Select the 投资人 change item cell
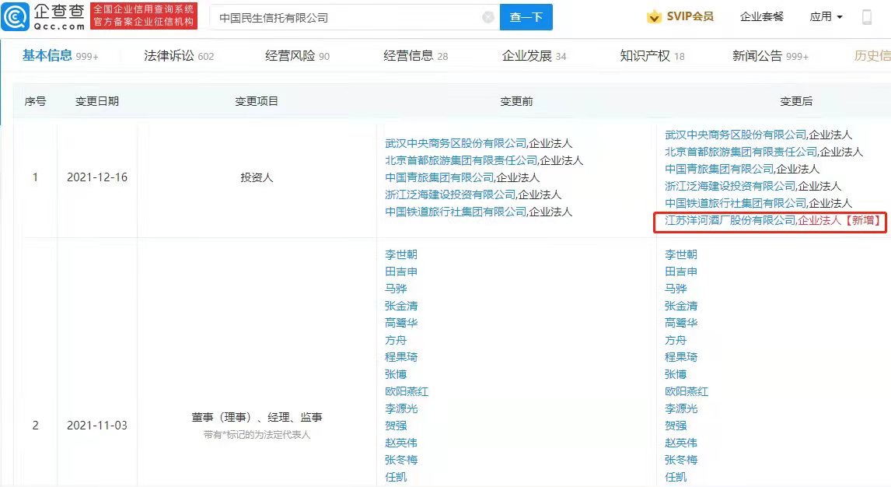891x487 pixels. click(257, 177)
